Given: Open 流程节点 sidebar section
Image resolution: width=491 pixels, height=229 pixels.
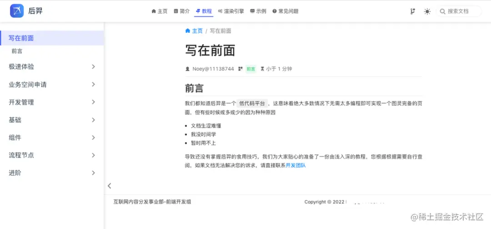Looking at the screenshot, I should (x=52, y=155).
